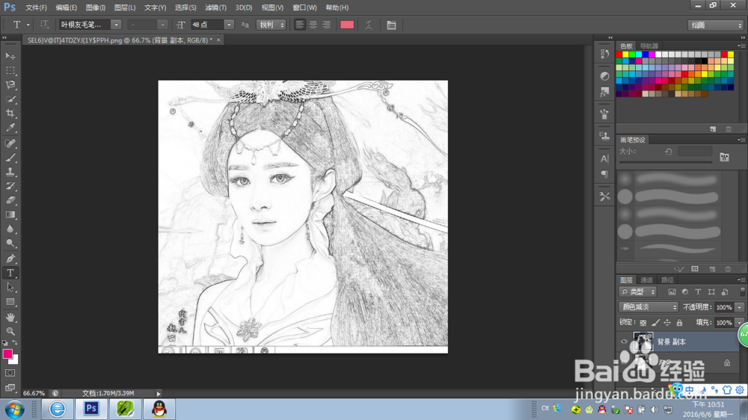Click the zoom level field 66.67%
Screen dimensions: 748x420
(x=34, y=393)
